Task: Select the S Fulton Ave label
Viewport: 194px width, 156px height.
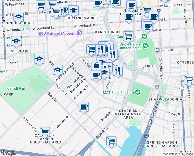Action: (x=4, y=27)
